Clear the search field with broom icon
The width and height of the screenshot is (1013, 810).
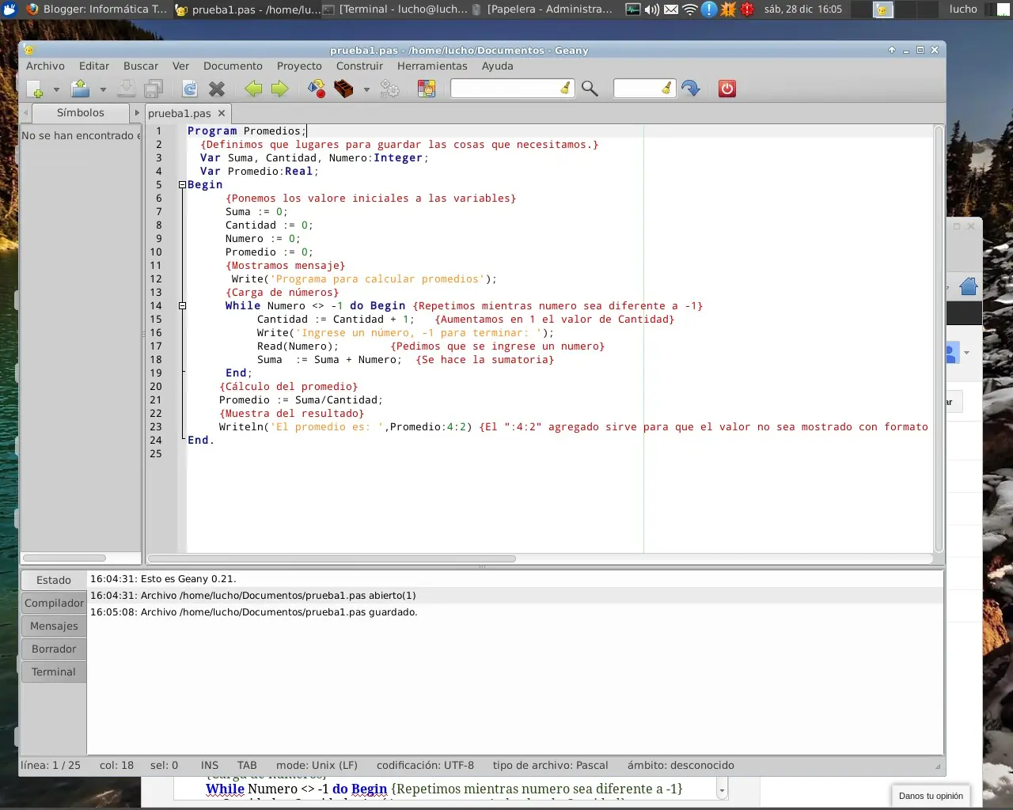(x=566, y=89)
